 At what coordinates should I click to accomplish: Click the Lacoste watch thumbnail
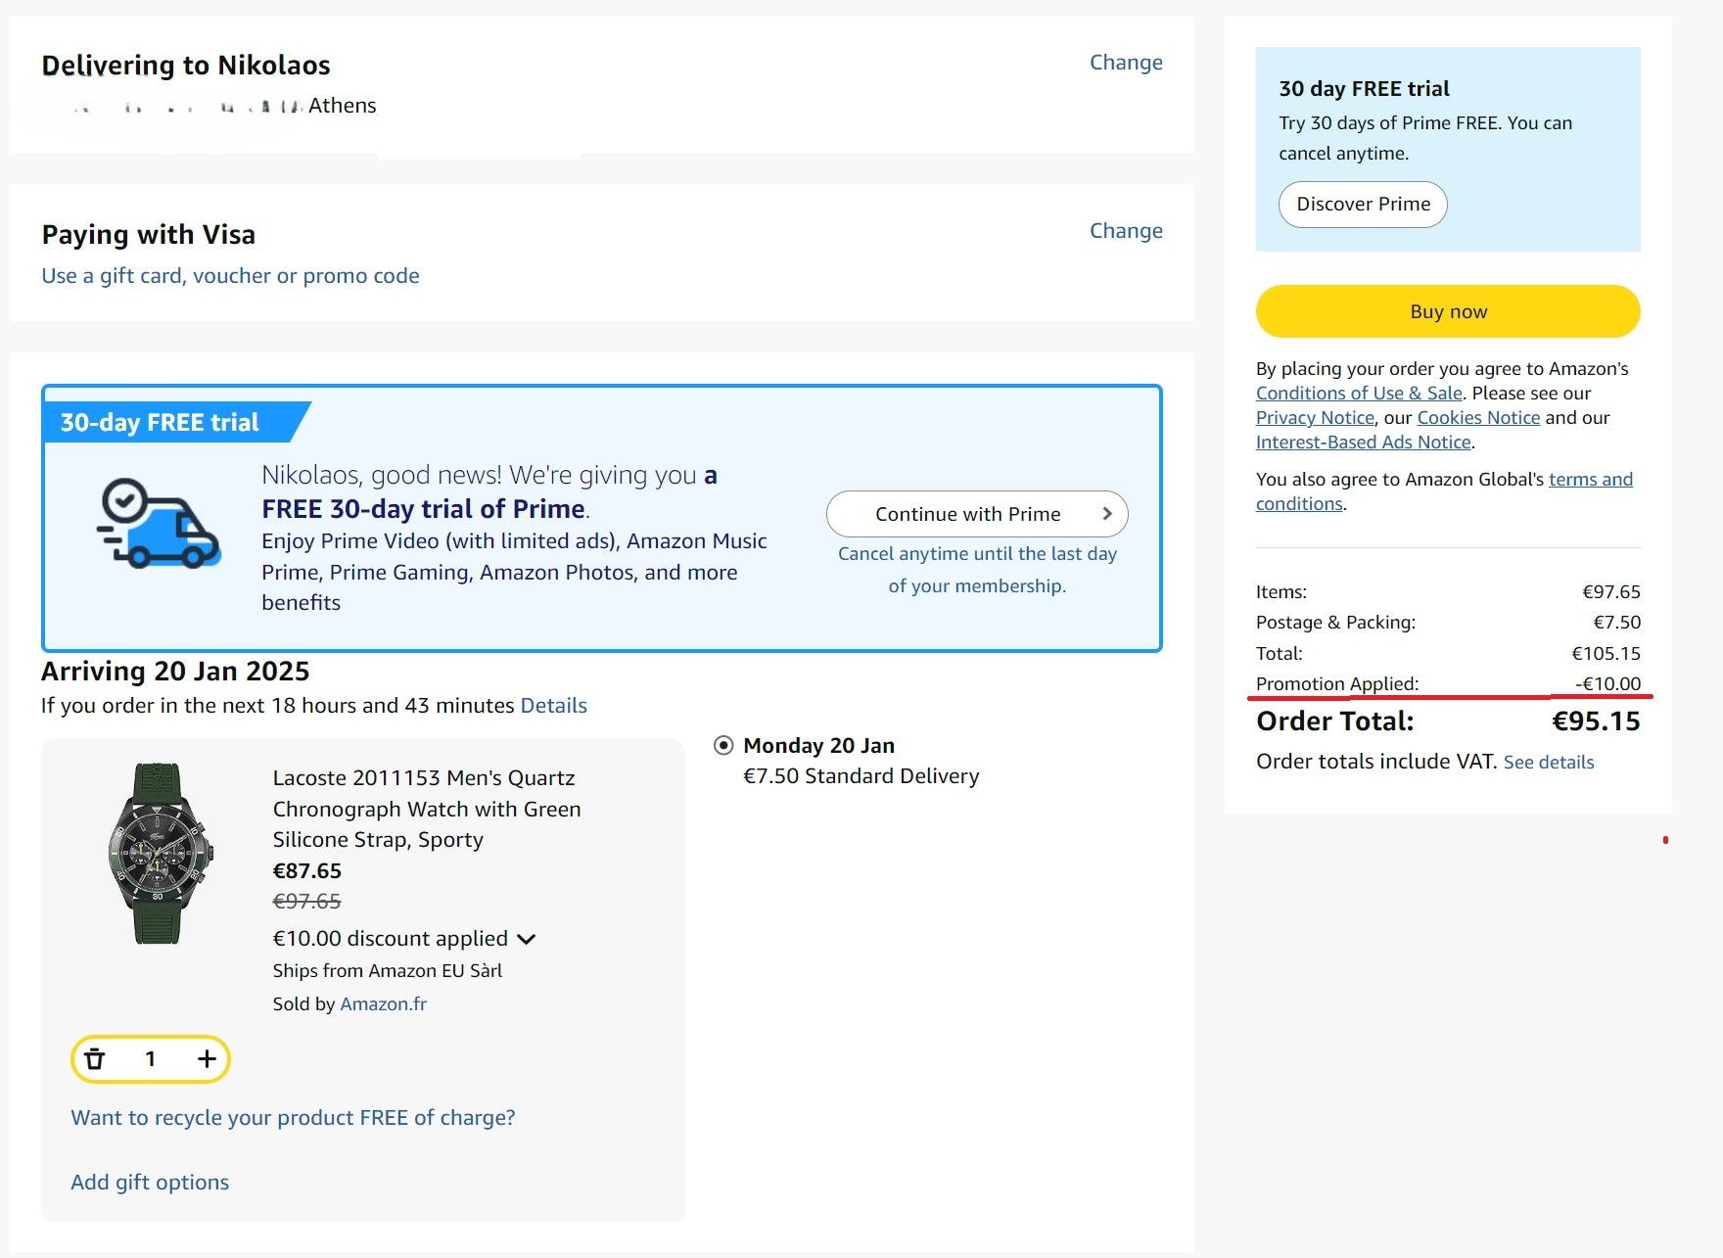(x=161, y=854)
